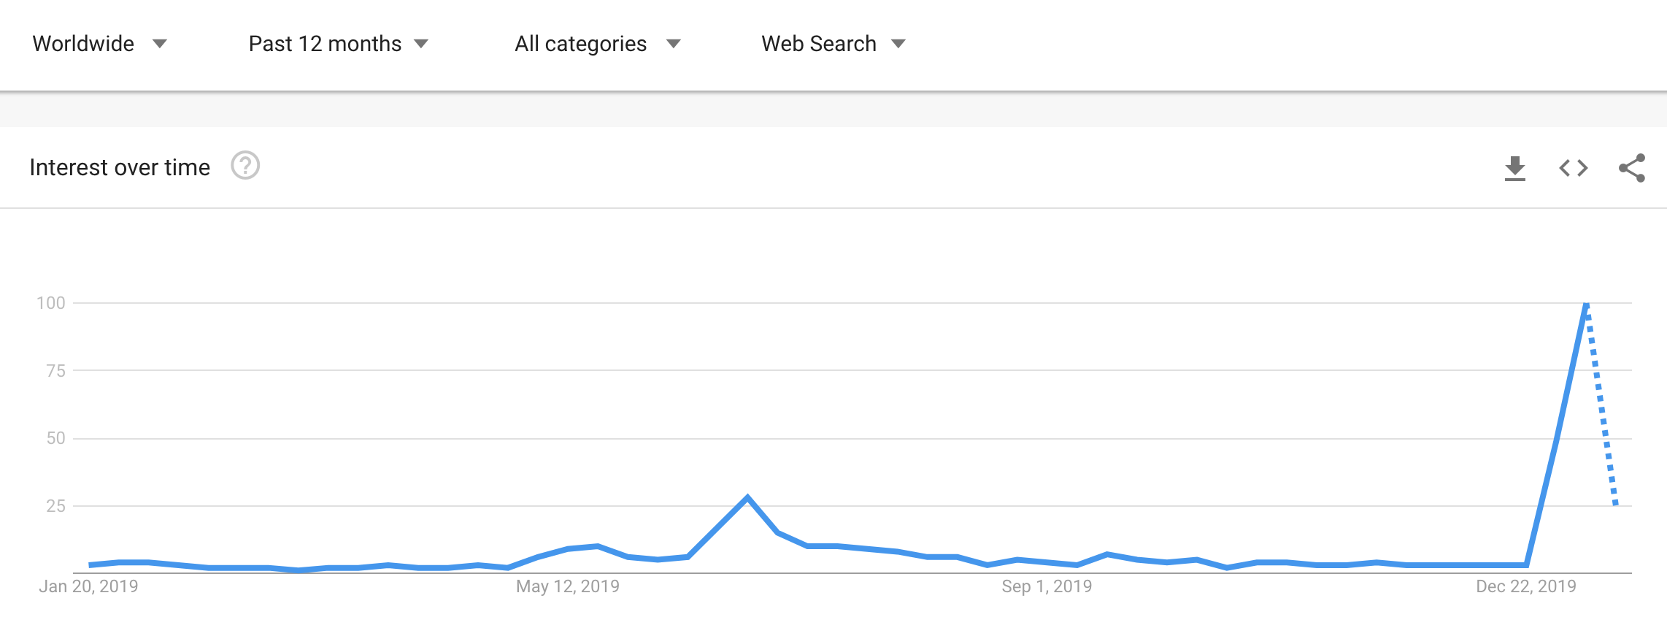The height and width of the screenshot is (628, 1667).
Task: Select the Web Search filter
Action: point(817,43)
